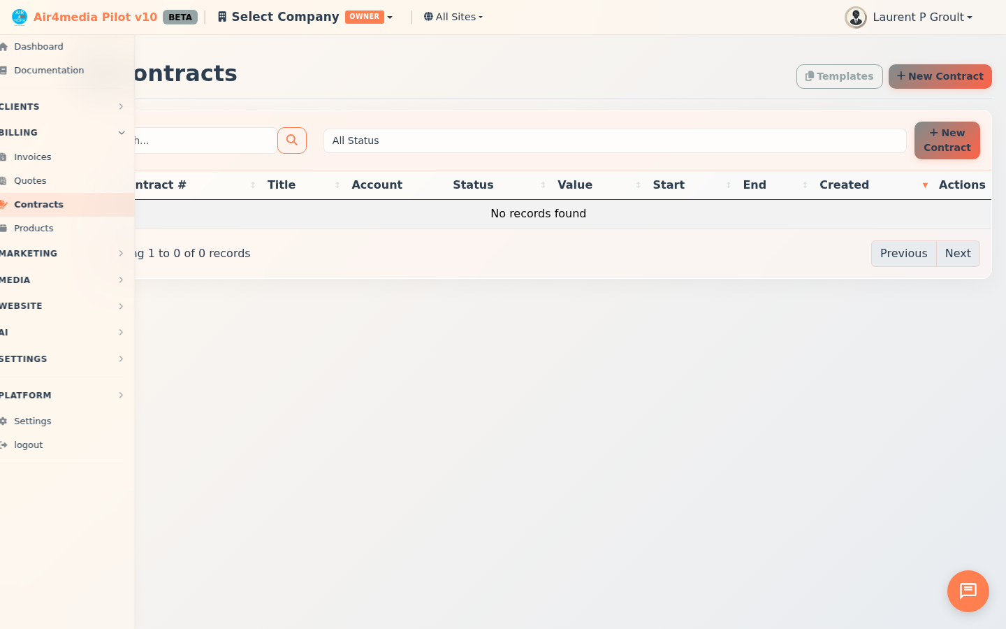This screenshot has height=629, width=1006.
Task: Open the All Sites dropdown
Action: (454, 17)
